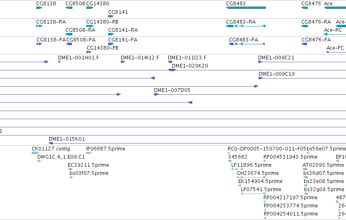This screenshot has height=220, width=346.
Task: Select the IP06687.5prime EST
Action: click(x=89, y=153)
